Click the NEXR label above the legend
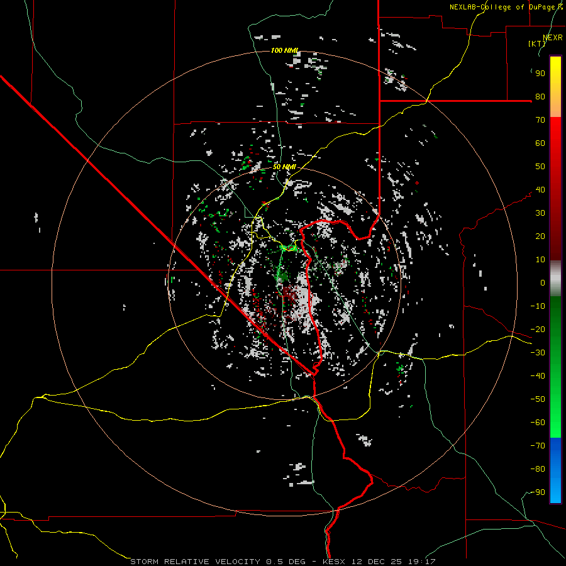566x566 pixels. (553, 37)
